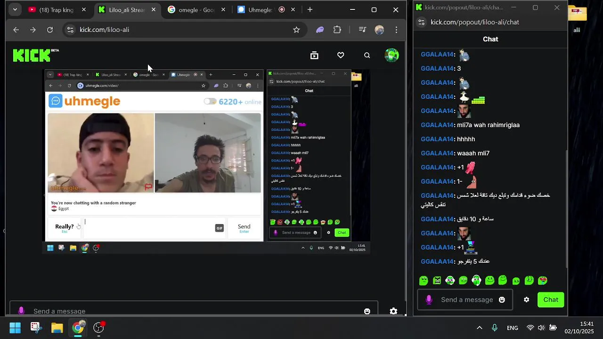Open a new browser tab

click(x=310, y=9)
